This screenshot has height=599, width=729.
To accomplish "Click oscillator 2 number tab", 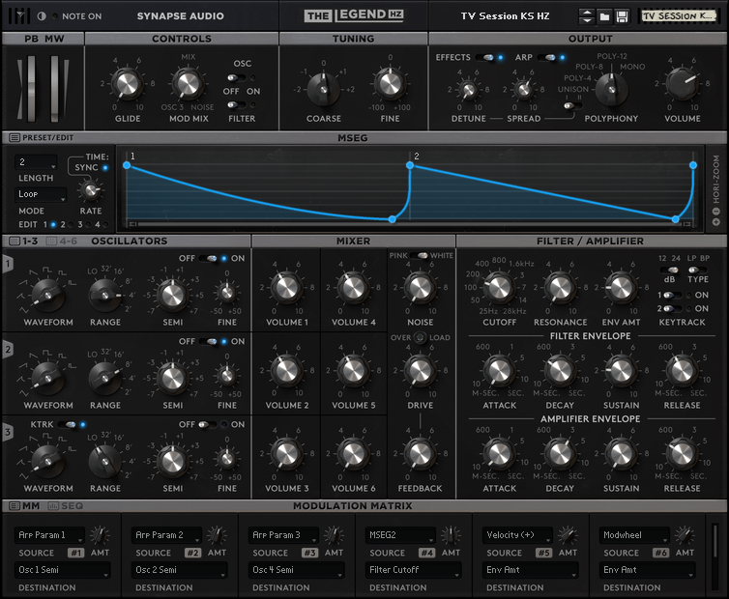I will (x=8, y=350).
